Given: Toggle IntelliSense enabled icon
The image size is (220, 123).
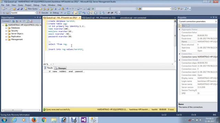Looking at the screenshot, I should (x=76, y=13).
